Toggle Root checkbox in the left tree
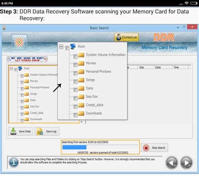This screenshot has height=182, width=199. point(16,70)
